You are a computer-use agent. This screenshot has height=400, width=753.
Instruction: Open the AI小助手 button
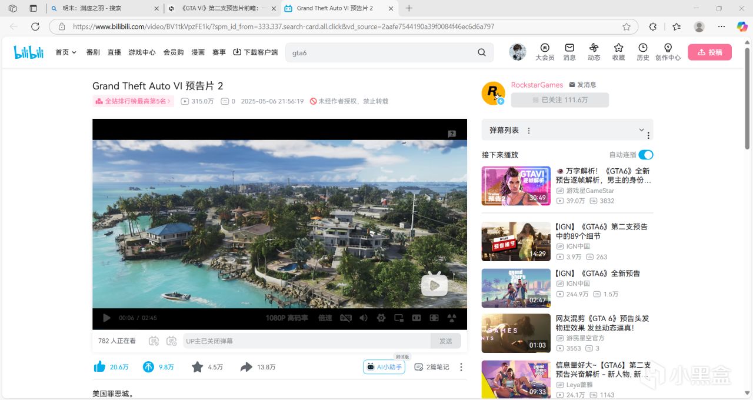384,367
